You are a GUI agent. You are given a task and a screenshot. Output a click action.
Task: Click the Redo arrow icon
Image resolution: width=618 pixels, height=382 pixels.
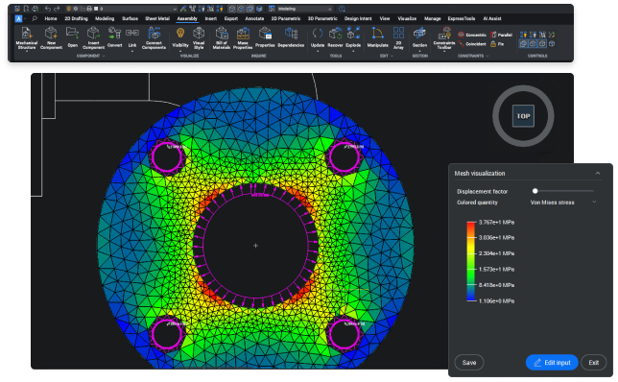[x=57, y=9]
